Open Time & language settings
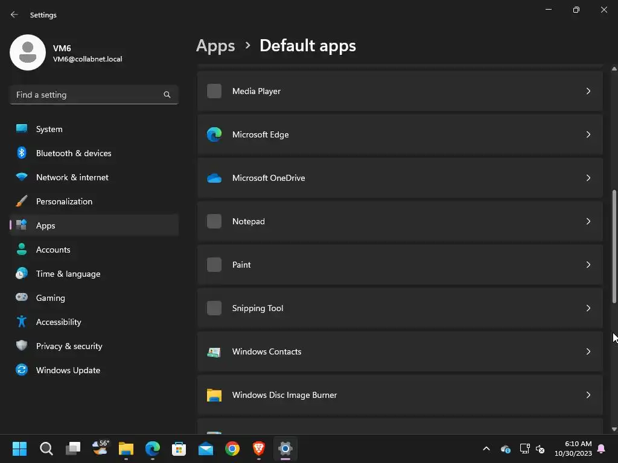This screenshot has width=618, height=463. (x=94, y=274)
